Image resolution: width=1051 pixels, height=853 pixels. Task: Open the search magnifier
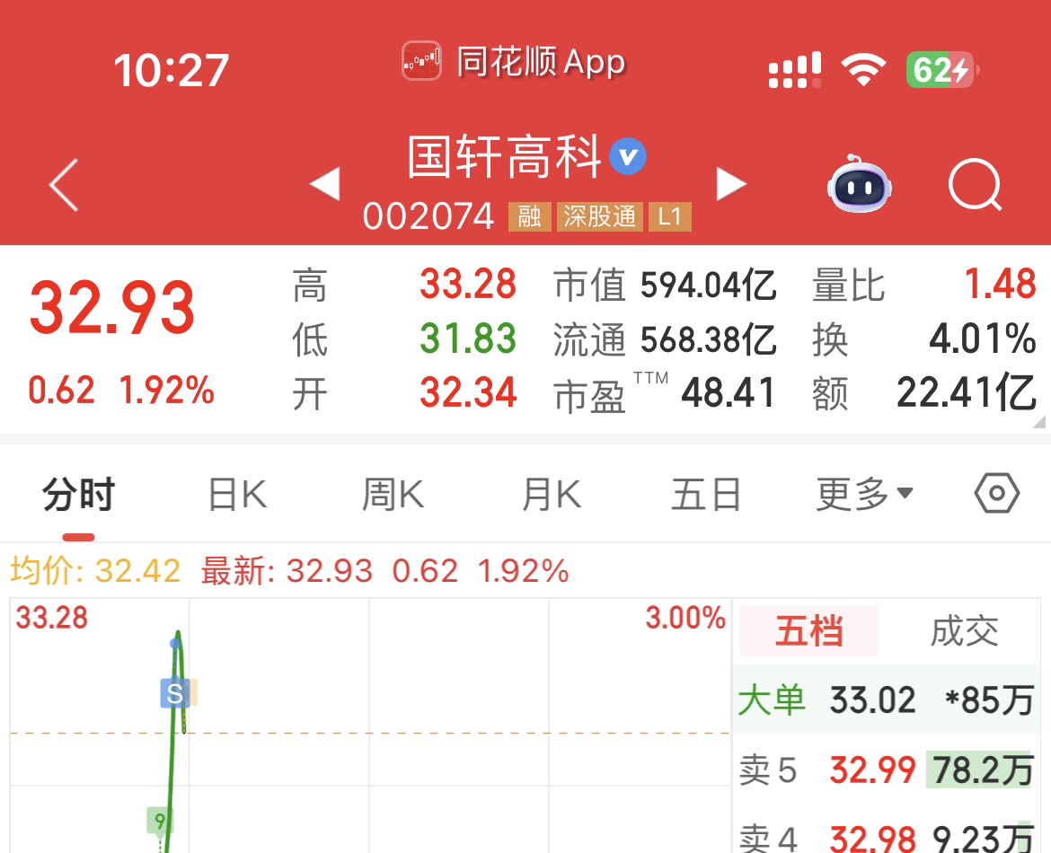[x=976, y=185]
